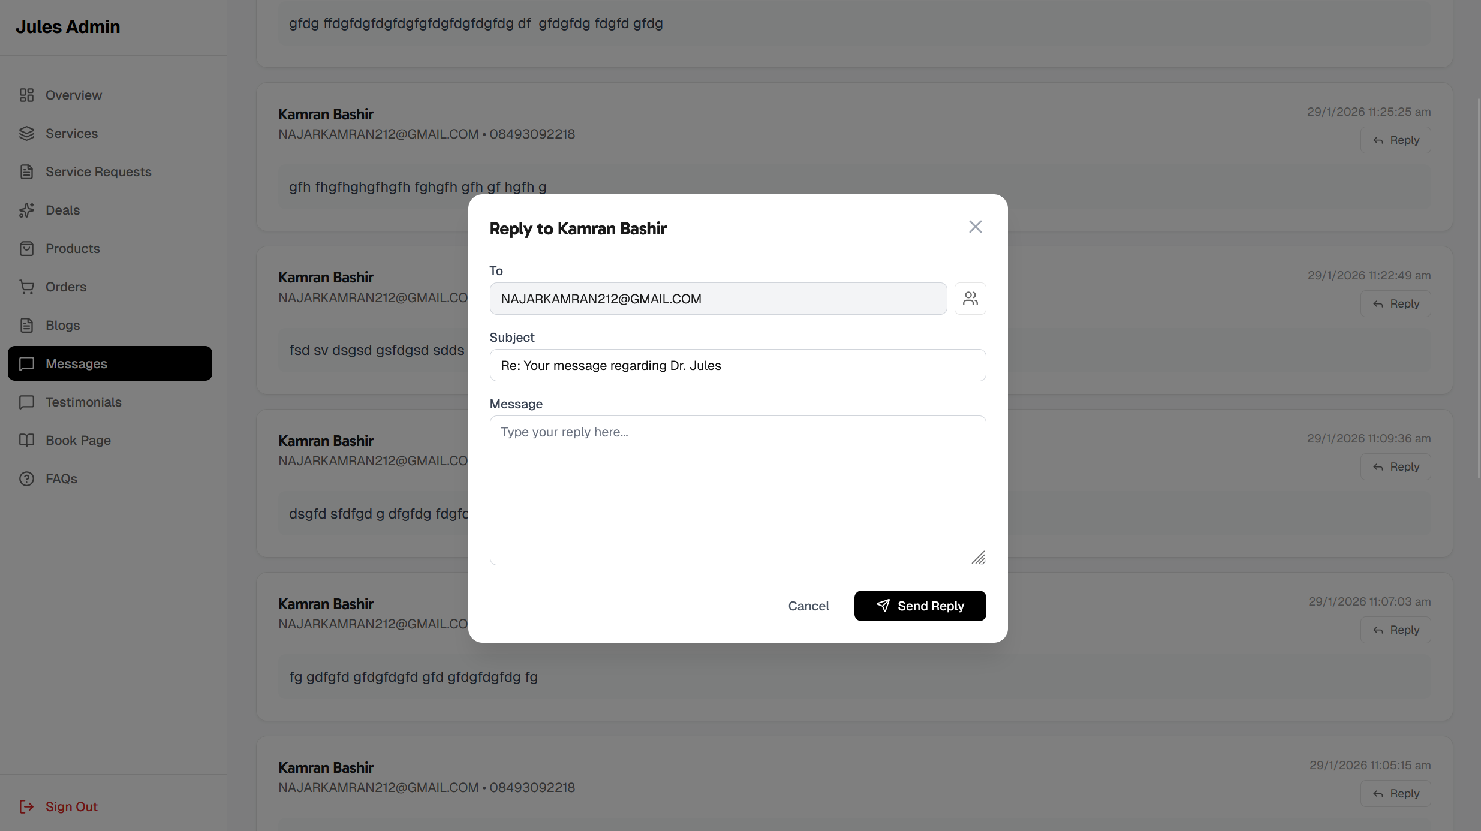Click the Orders shopping cart icon
This screenshot has height=831, width=1481.
26,287
